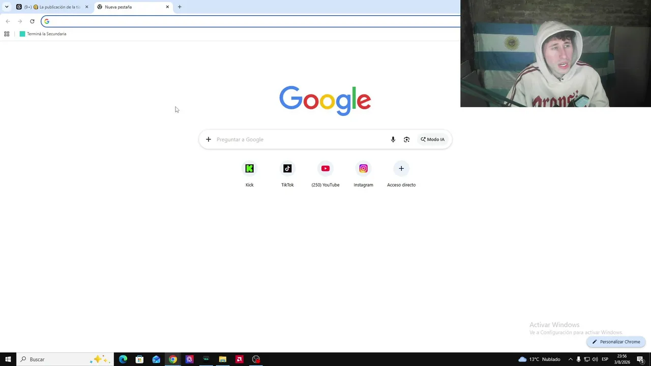This screenshot has width=651, height=366.
Task: Reload the current page
Action: (32, 21)
